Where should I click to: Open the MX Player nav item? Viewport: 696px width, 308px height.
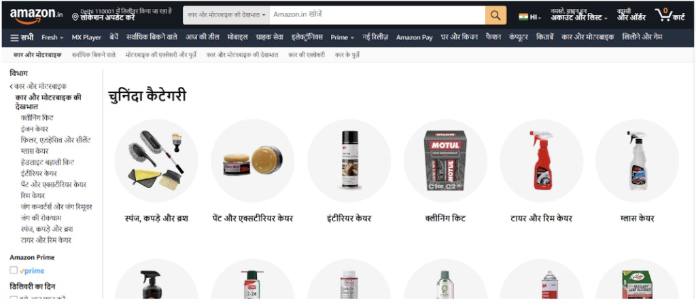(x=86, y=38)
